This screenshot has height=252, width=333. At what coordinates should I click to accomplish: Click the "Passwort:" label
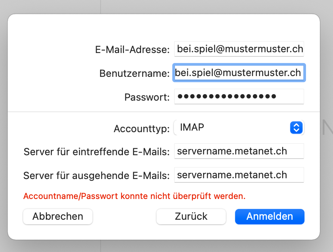pyautogui.click(x=147, y=97)
